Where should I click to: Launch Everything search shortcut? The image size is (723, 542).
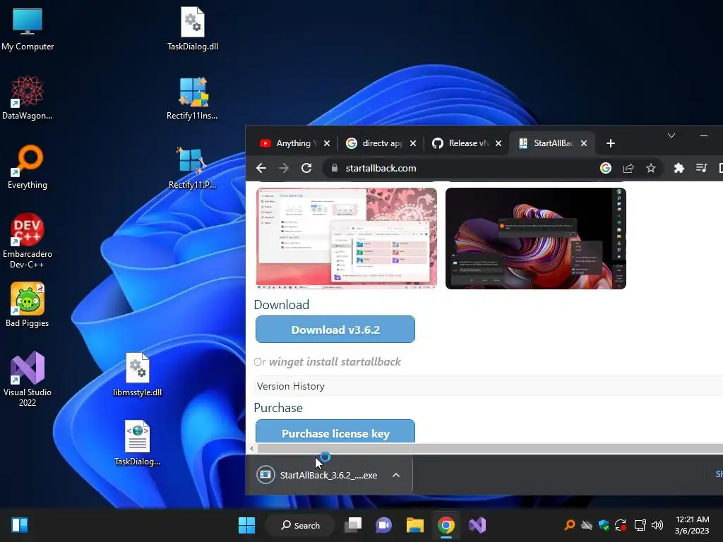pos(28,167)
